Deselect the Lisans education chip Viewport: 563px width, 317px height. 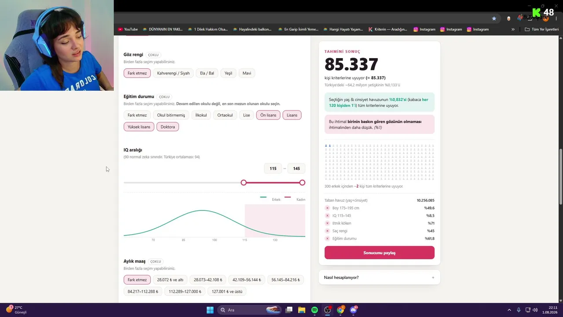point(292,115)
